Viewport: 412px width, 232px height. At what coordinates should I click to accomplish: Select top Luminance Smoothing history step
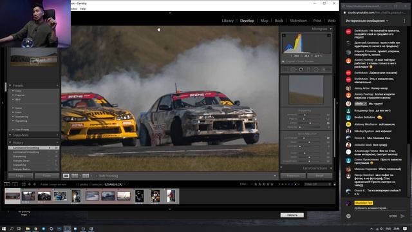point(33,148)
